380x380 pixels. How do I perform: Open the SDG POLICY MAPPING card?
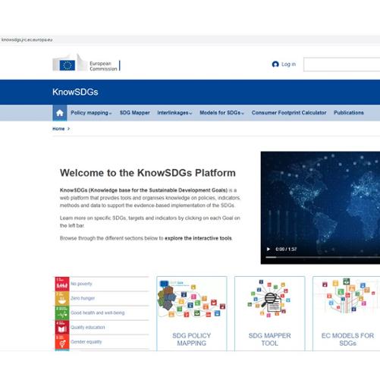tap(192, 313)
